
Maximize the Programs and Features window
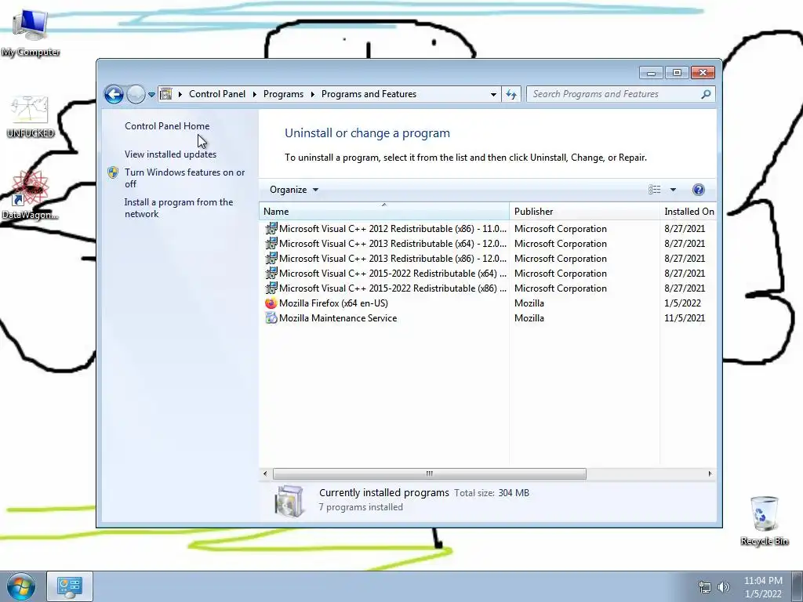tap(677, 73)
